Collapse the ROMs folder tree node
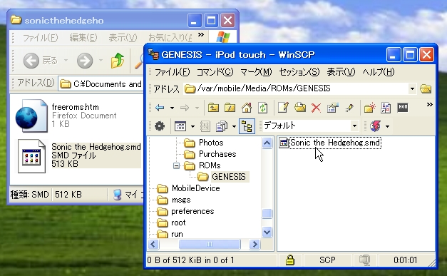This screenshot has height=276, width=447. [177, 165]
